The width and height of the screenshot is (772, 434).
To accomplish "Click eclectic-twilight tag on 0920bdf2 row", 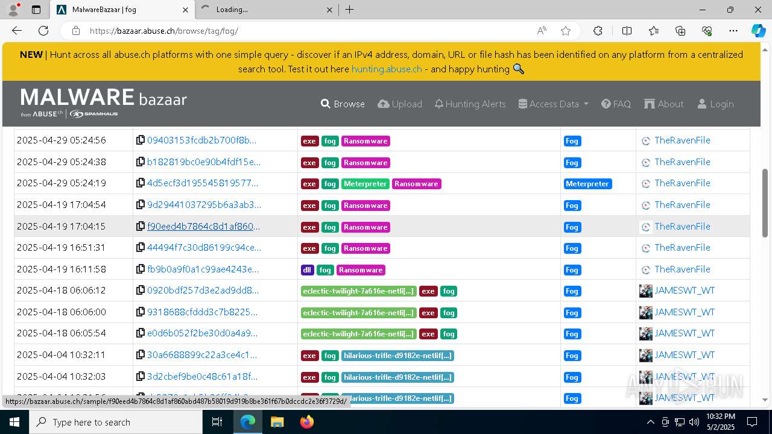I will point(358,291).
